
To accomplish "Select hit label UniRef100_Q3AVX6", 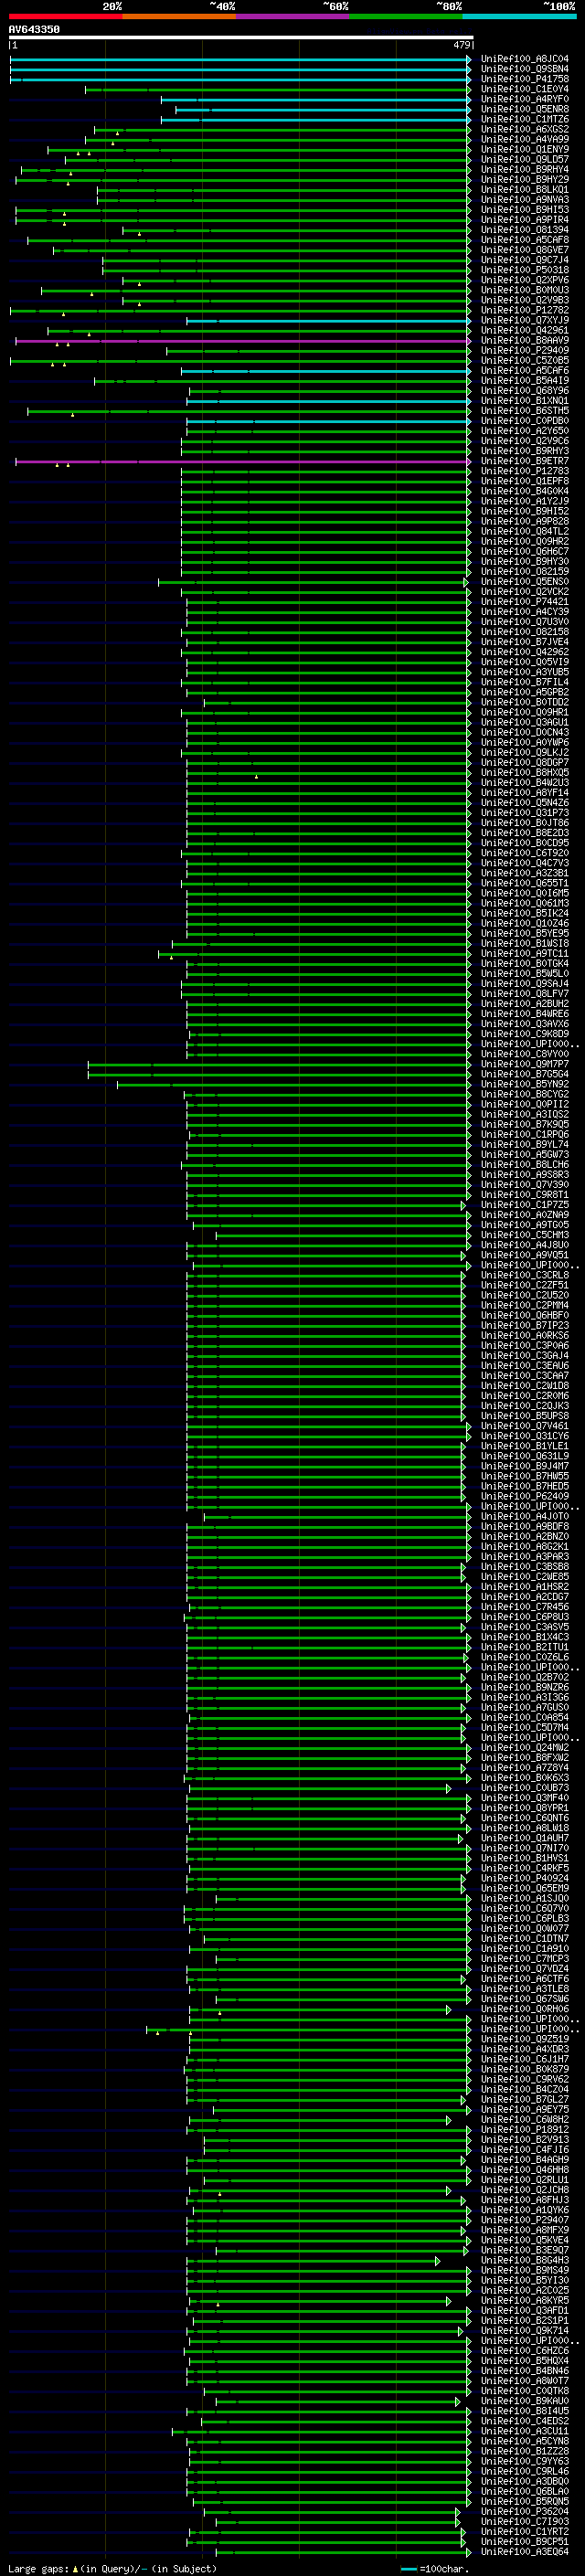I will pyautogui.click(x=525, y=1023).
